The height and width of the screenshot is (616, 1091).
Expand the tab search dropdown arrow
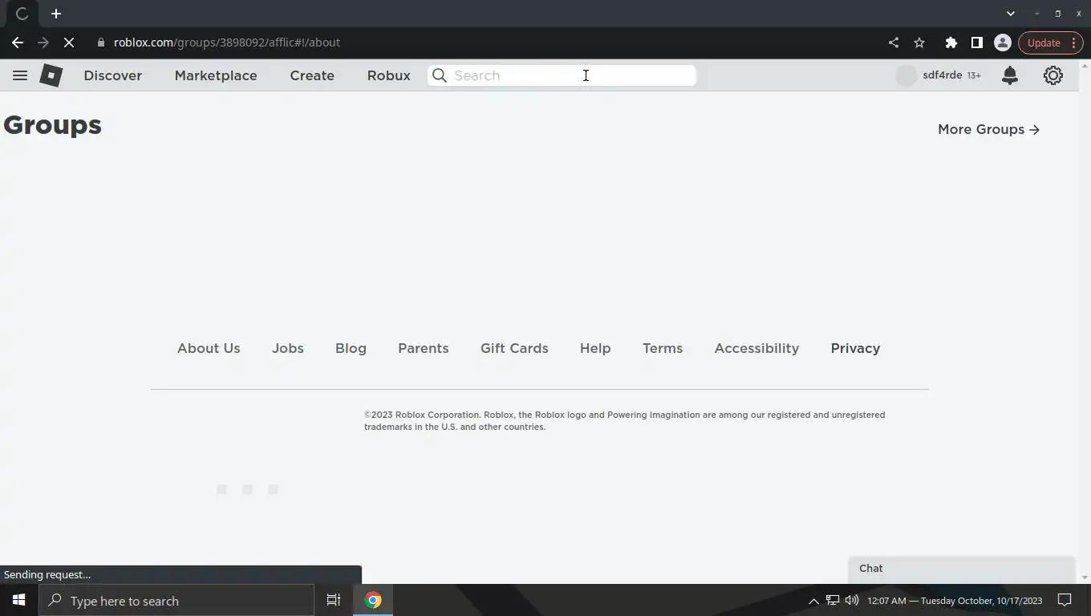1011,14
